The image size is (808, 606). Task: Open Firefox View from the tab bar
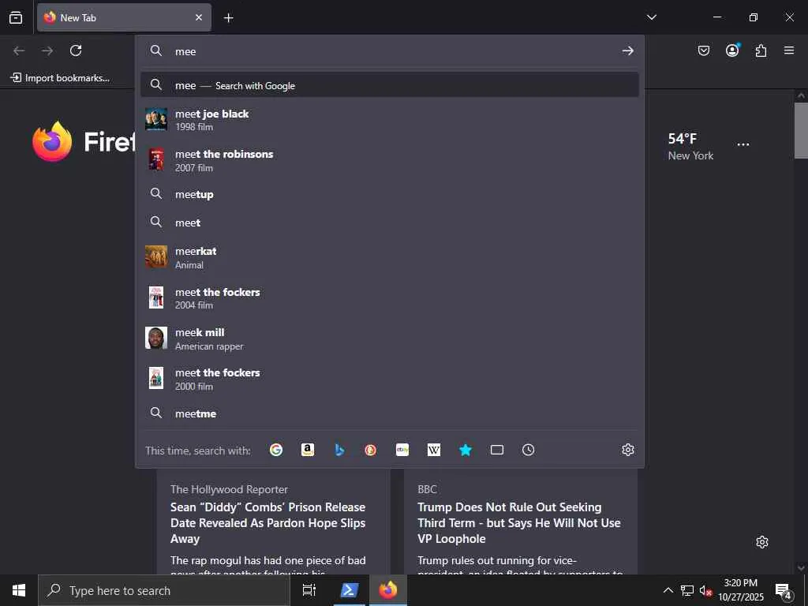point(16,17)
